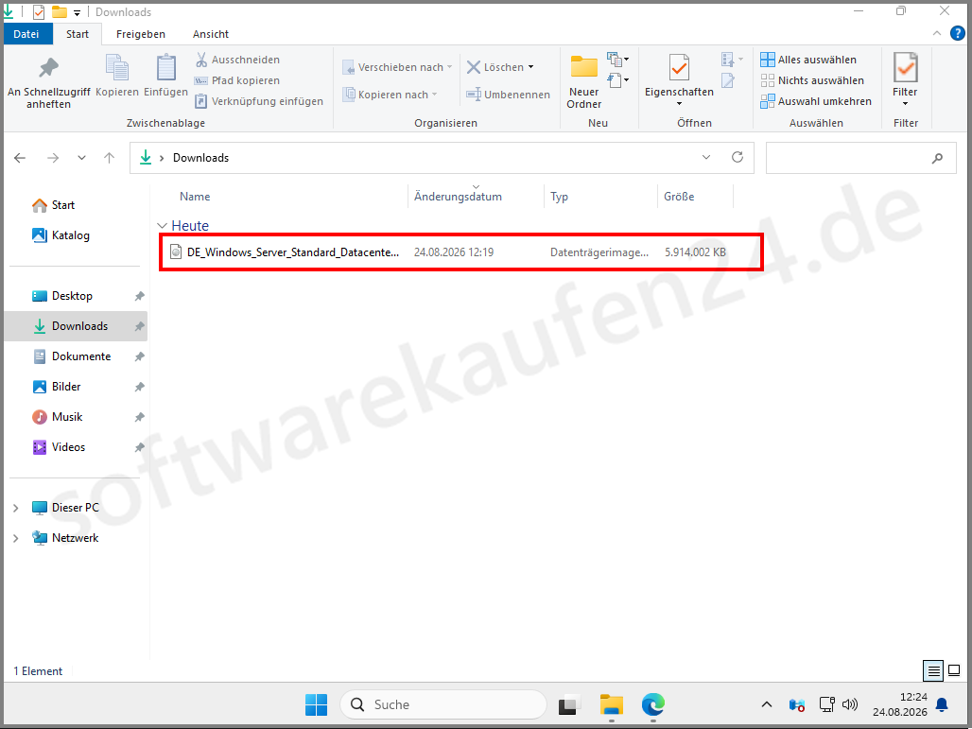
Task: Click Umbenennen in ribbon
Action: [x=509, y=95]
